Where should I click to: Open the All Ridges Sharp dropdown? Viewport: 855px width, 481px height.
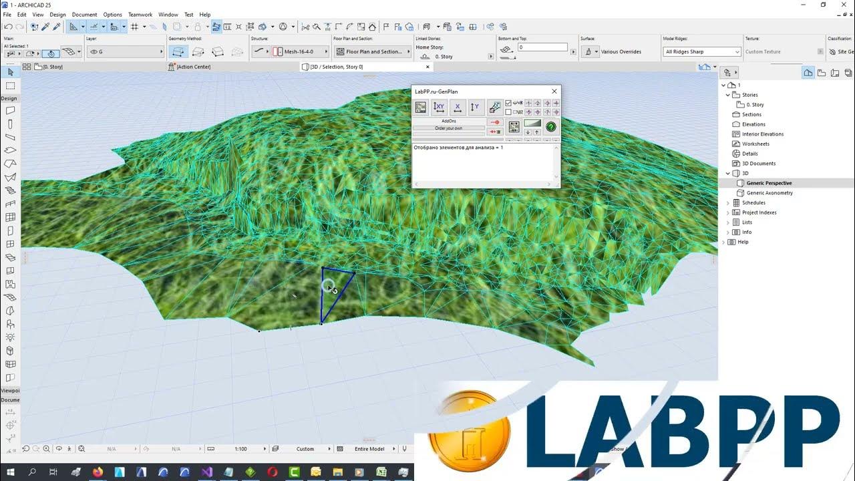[x=702, y=51]
